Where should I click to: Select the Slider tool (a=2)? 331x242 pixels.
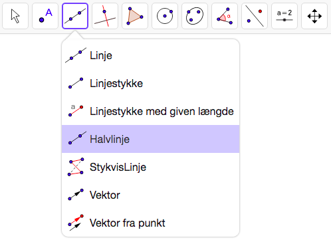click(284, 16)
